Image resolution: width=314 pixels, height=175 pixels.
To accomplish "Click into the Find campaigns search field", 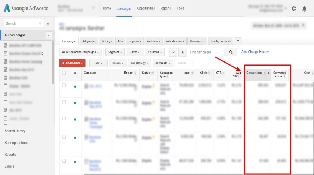I will click(206, 52).
